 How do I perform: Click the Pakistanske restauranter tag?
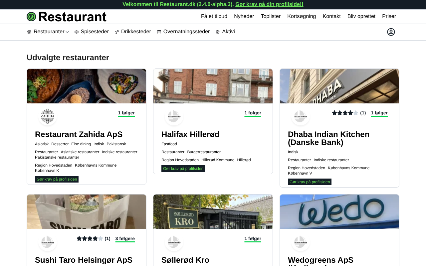tap(57, 157)
